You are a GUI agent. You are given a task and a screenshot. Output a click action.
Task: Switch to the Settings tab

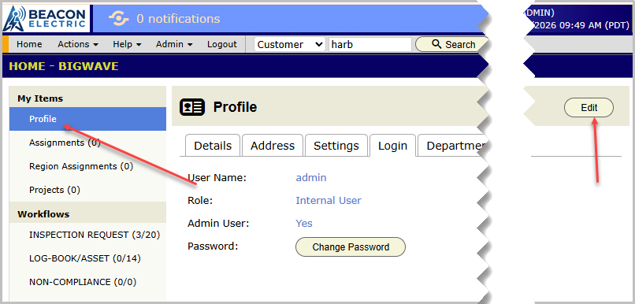pos(336,146)
